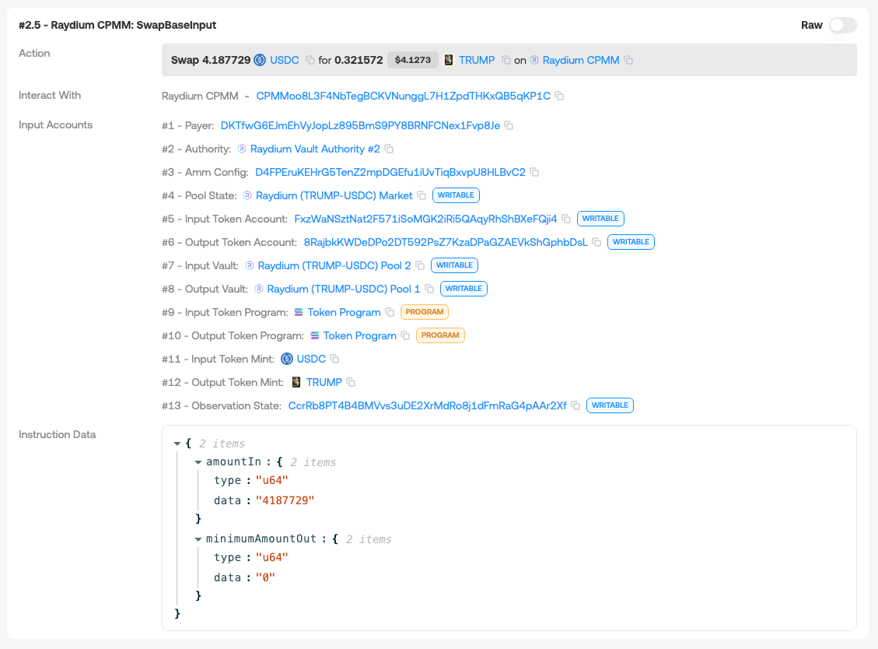This screenshot has width=878, height=649.
Task: Copy the USDC token address in Action row
Action: click(x=310, y=60)
